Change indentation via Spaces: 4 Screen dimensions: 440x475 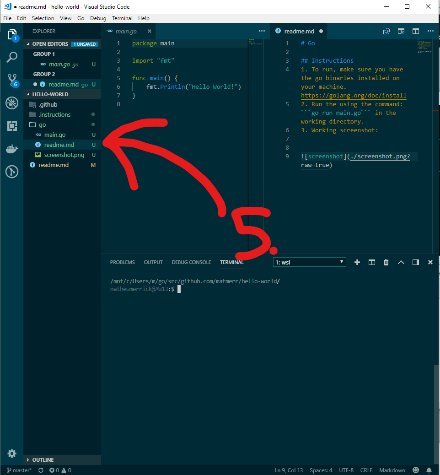[x=321, y=470]
